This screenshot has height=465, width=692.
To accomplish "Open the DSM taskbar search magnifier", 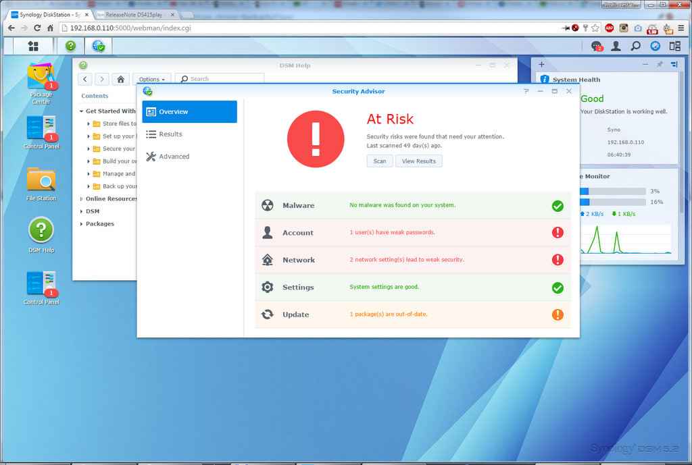I will (635, 46).
